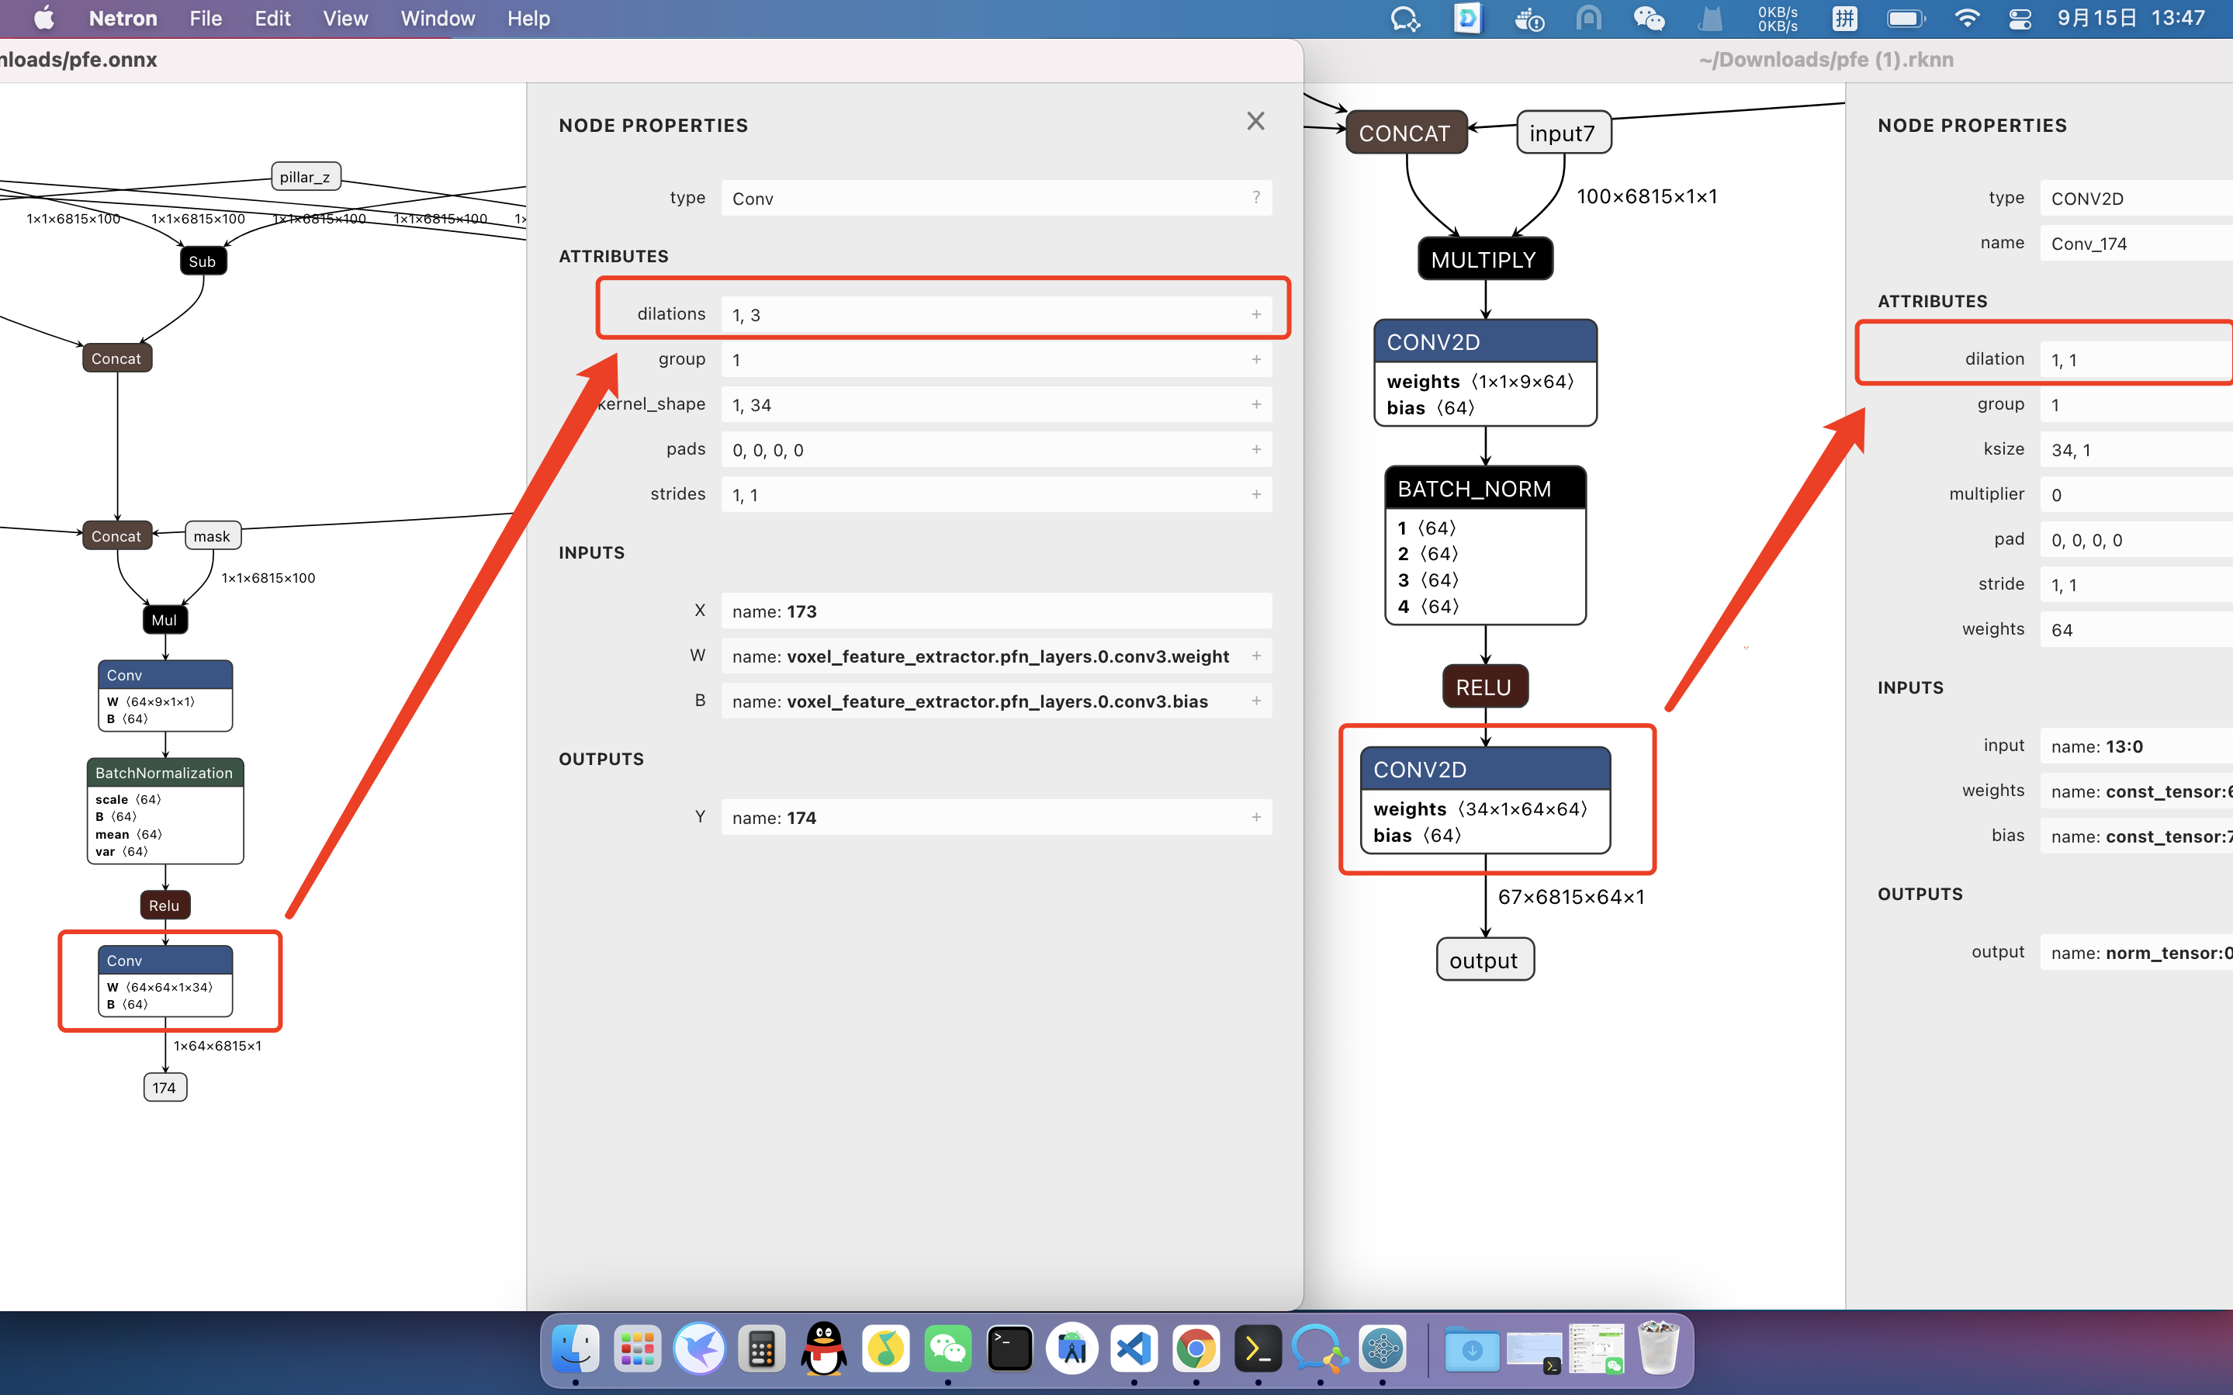This screenshot has height=1395, width=2233.
Task: Open the Edit menu
Action: click(272, 19)
